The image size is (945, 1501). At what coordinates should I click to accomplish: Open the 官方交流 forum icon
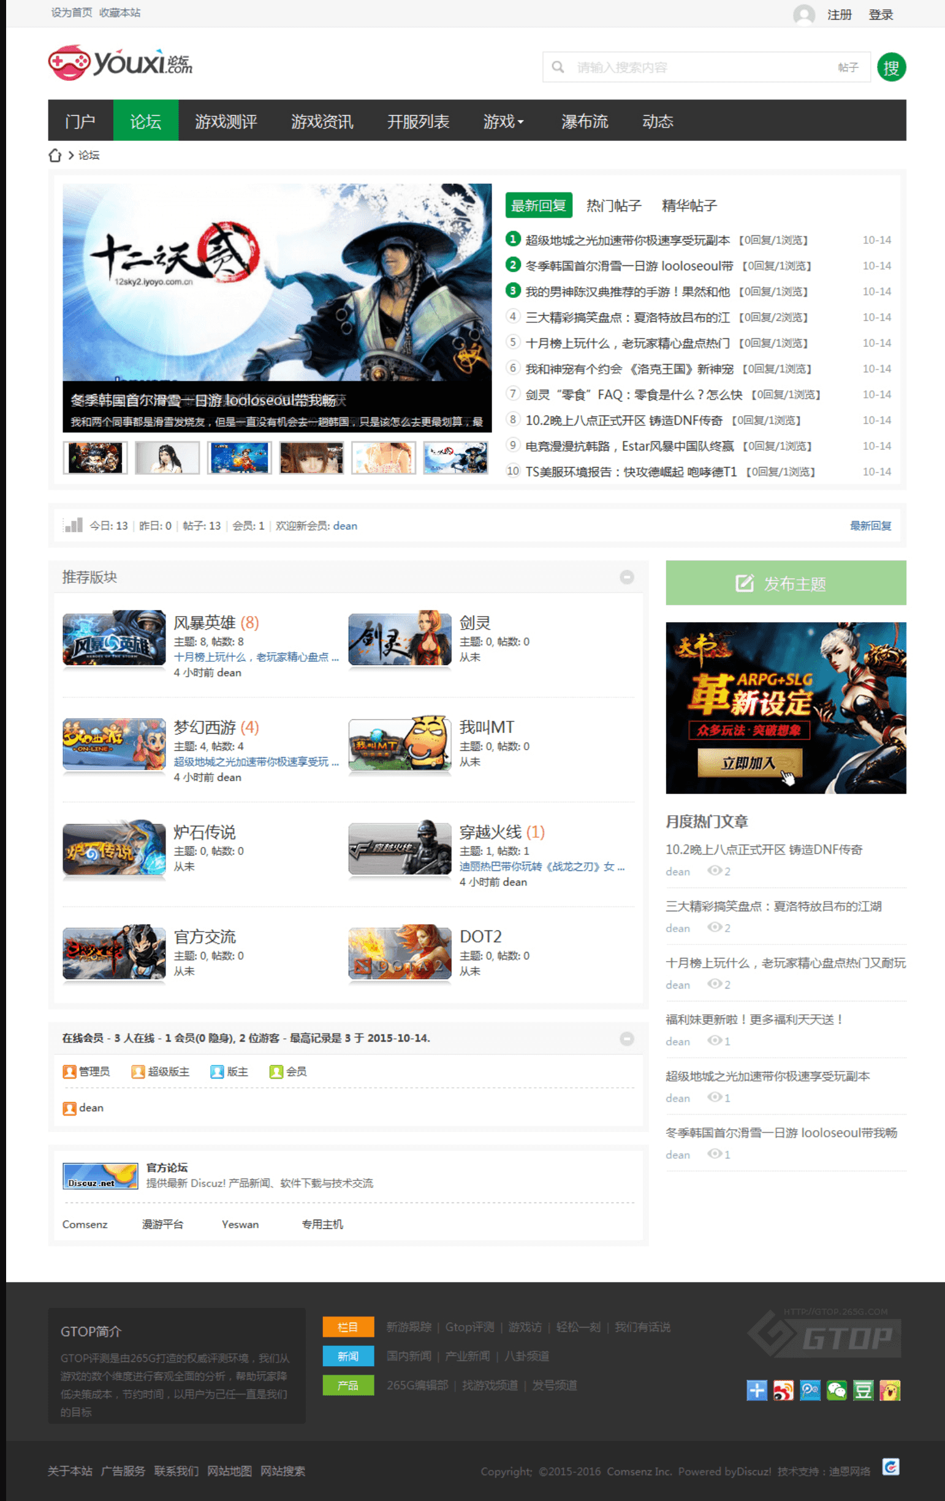pyautogui.click(x=114, y=952)
